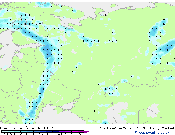Pick the 30–35 mm purple legend swatch

62,131
